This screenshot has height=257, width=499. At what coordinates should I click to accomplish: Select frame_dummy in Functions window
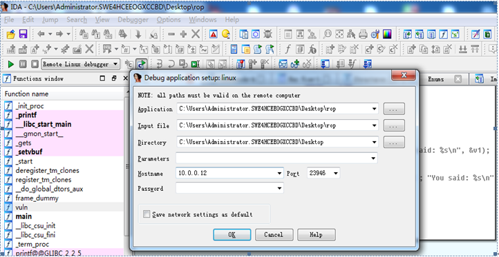tap(37, 198)
